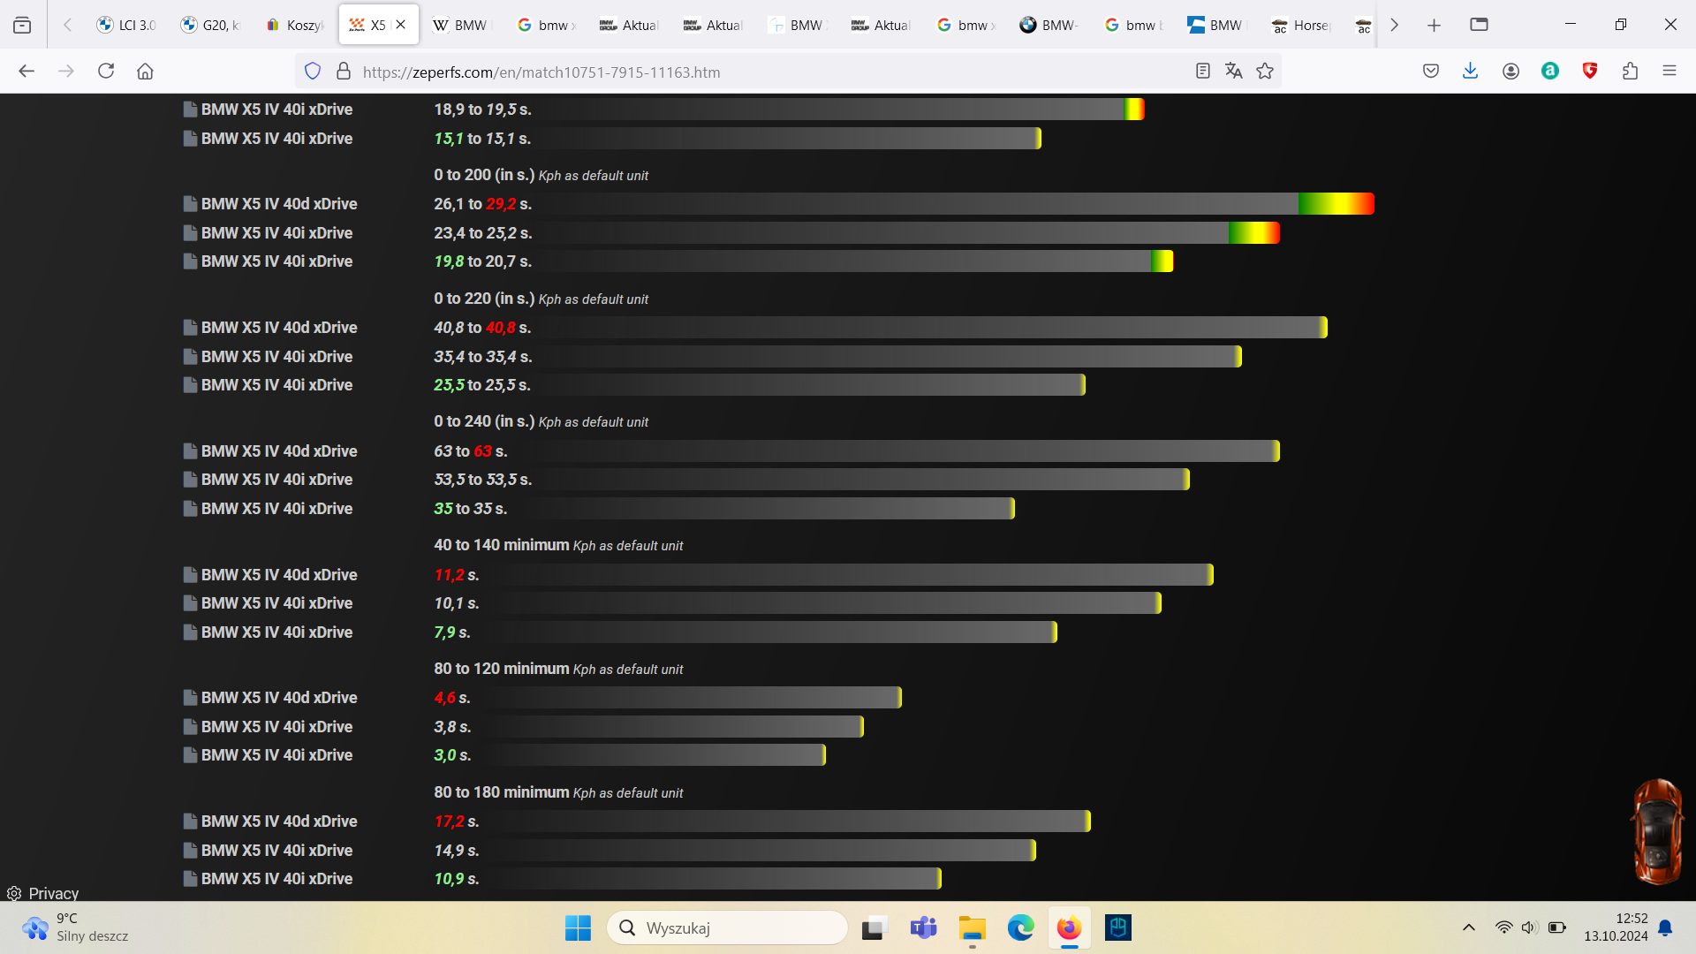1696x954 pixels.
Task: Switch to the Wikipedia BMW tab
Action: pos(460,25)
